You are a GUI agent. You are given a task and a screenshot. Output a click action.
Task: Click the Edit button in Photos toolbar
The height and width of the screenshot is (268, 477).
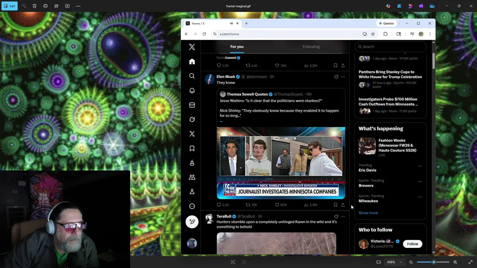(9, 6)
